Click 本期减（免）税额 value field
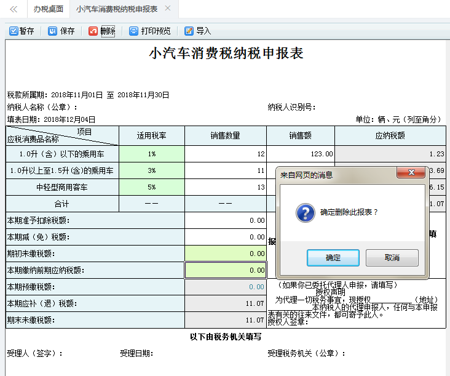 tap(226, 237)
